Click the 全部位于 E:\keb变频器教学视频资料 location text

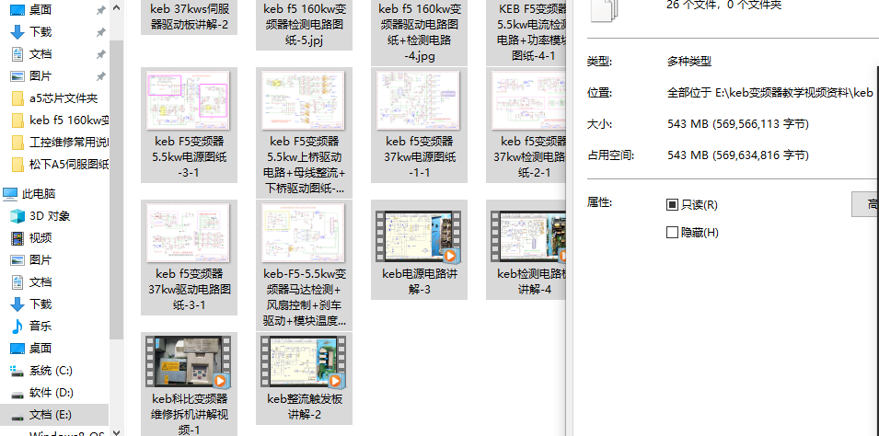click(x=770, y=93)
